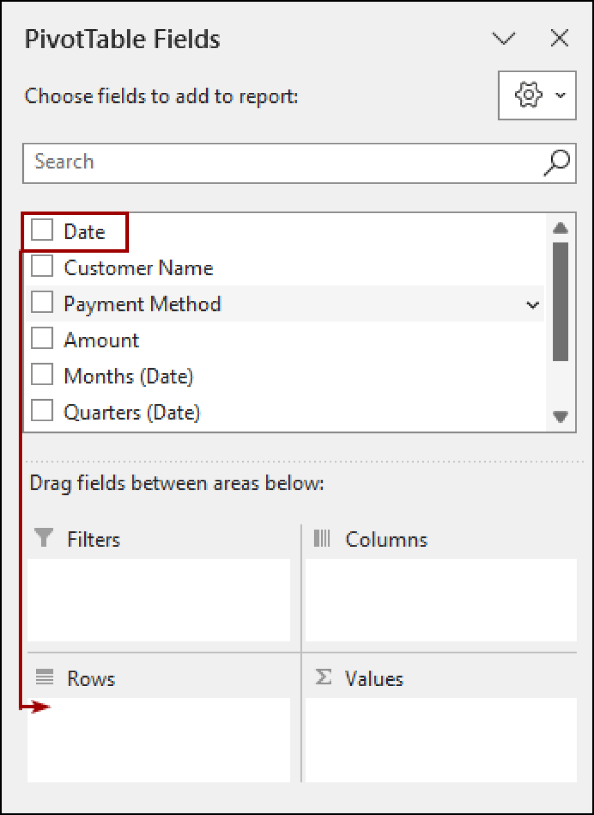The image size is (594, 815).
Task: Expand the settings gear dropdown arrow
Action: tap(559, 96)
